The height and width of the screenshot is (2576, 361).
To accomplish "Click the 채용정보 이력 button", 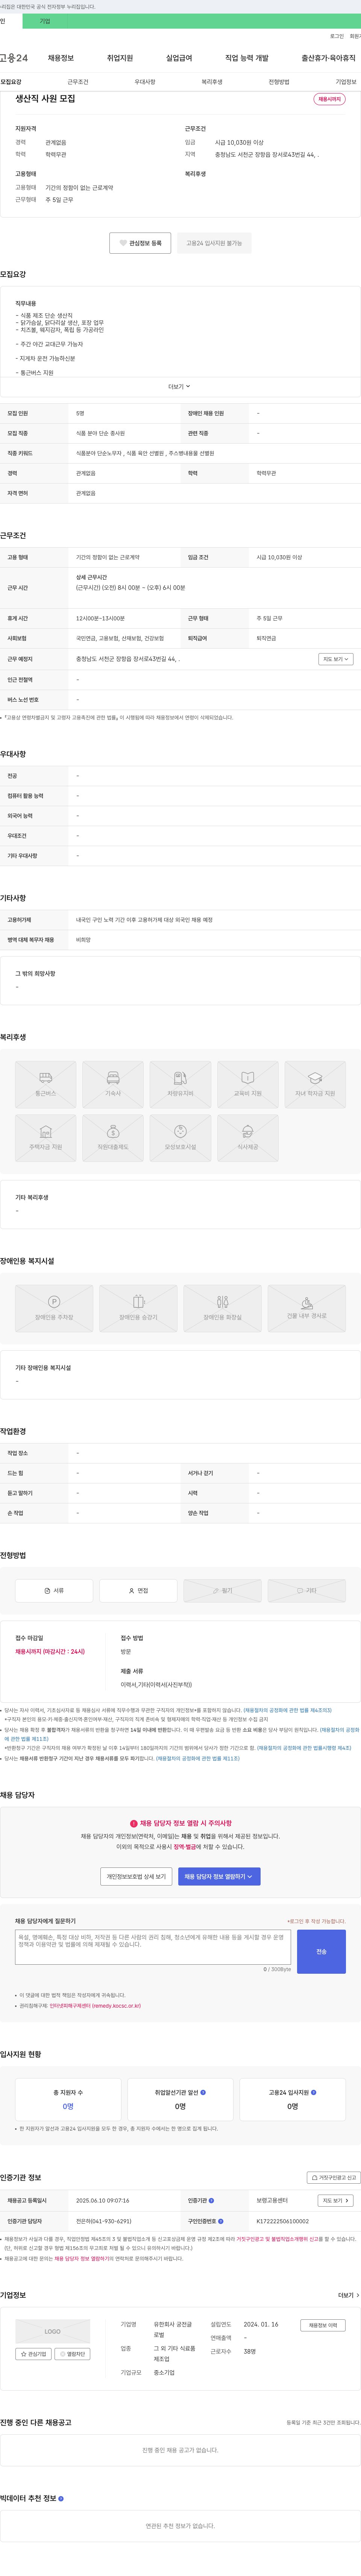I will 323,2325.
